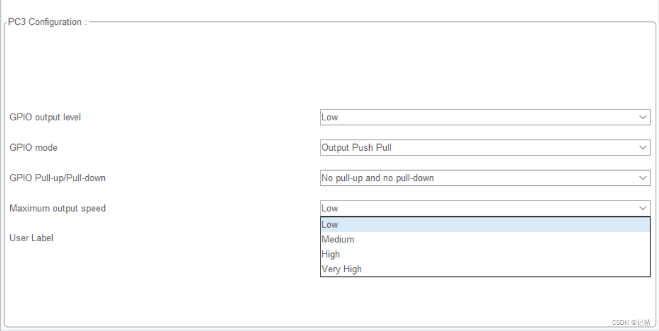659x331 pixels.
Task: Click the 'GPIO Pull-up/Pull-down' label
Action: pos(58,178)
